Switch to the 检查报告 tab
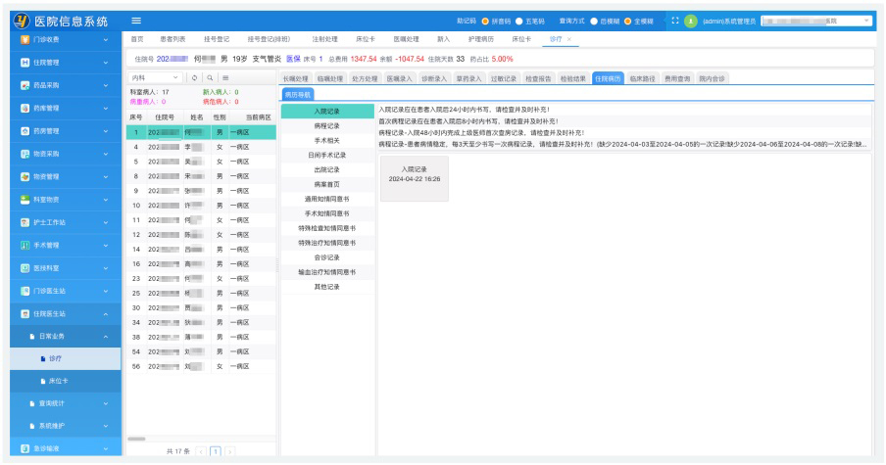This screenshot has height=465, width=886. click(x=538, y=78)
